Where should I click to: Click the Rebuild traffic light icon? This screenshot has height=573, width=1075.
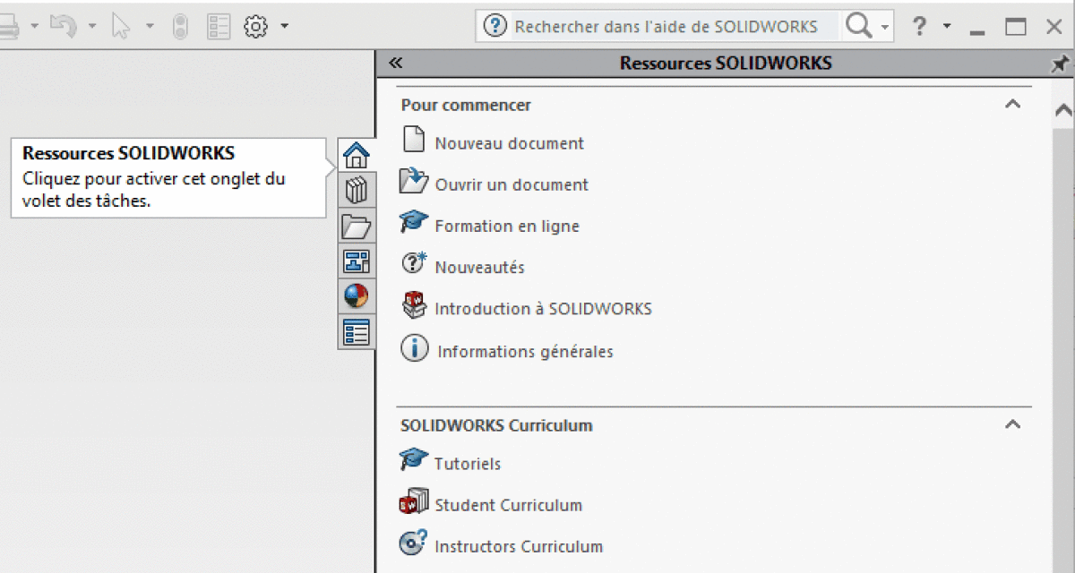coord(180,27)
